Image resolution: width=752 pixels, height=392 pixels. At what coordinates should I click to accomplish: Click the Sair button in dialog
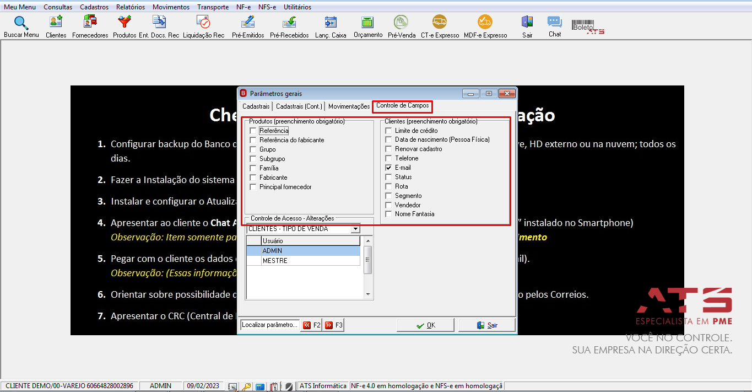(487, 325)
